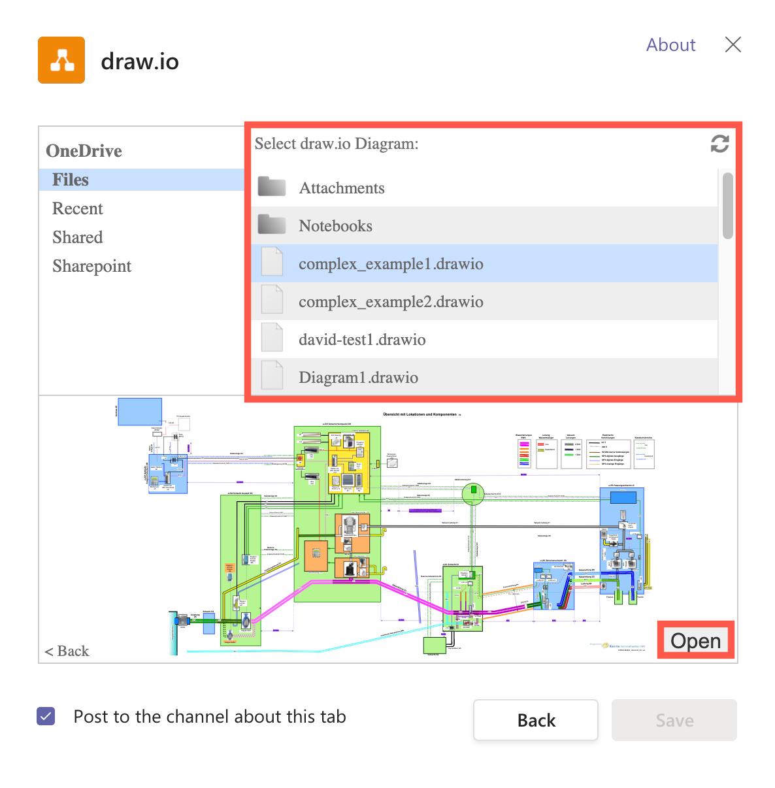
Task: Click the file icon beside david-test1.drawio
Action: (x=272, y=337)
